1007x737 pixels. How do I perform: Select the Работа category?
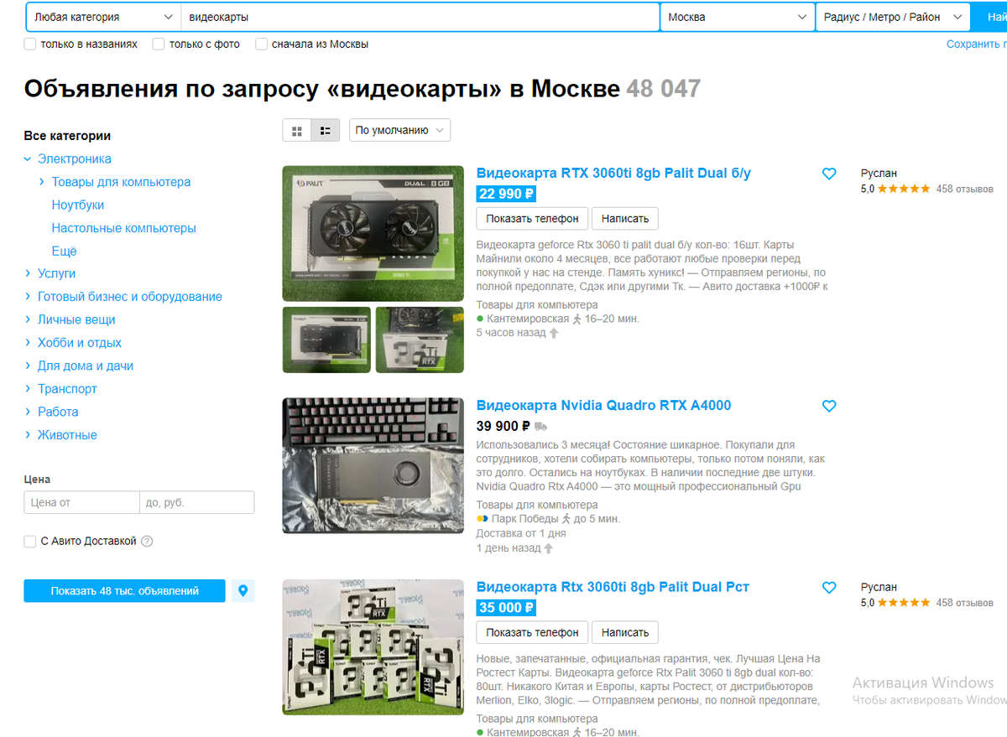click(x=58, y=412)
